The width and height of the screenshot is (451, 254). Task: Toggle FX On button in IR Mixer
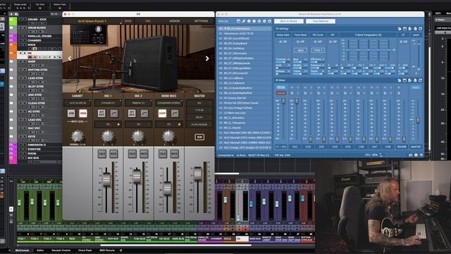pyautogui.click(x=281, y=87)
